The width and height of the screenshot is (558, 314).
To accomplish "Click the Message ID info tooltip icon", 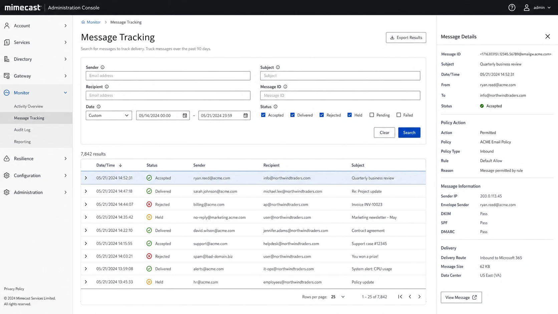I will (285, 87).
